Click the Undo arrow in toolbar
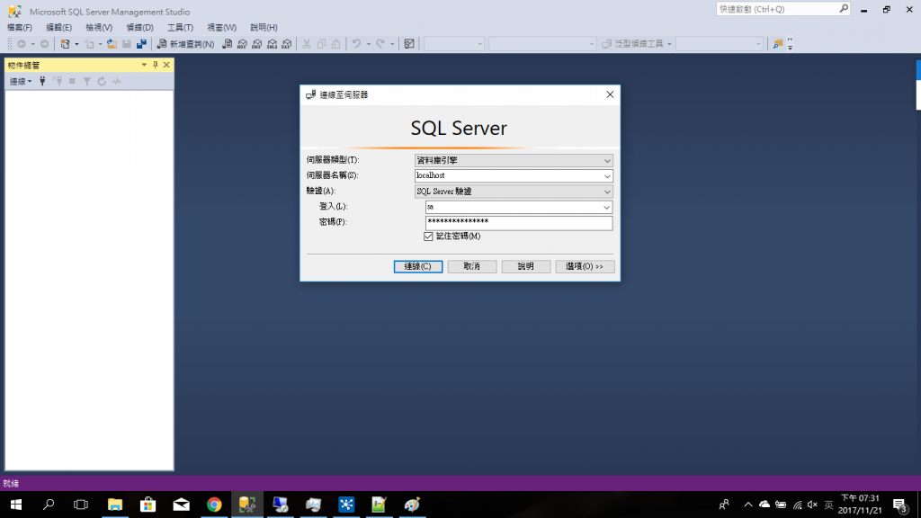Screen dimensions: 921x518 [x=356, y=44]
